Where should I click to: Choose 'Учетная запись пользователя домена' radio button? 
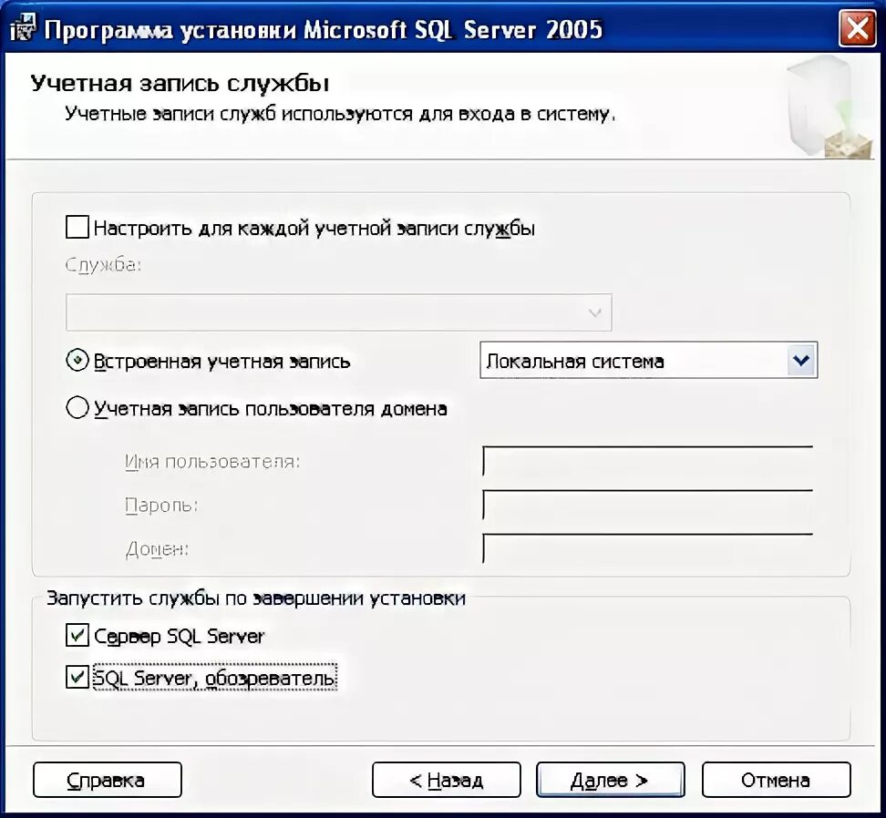click(77, 407)
